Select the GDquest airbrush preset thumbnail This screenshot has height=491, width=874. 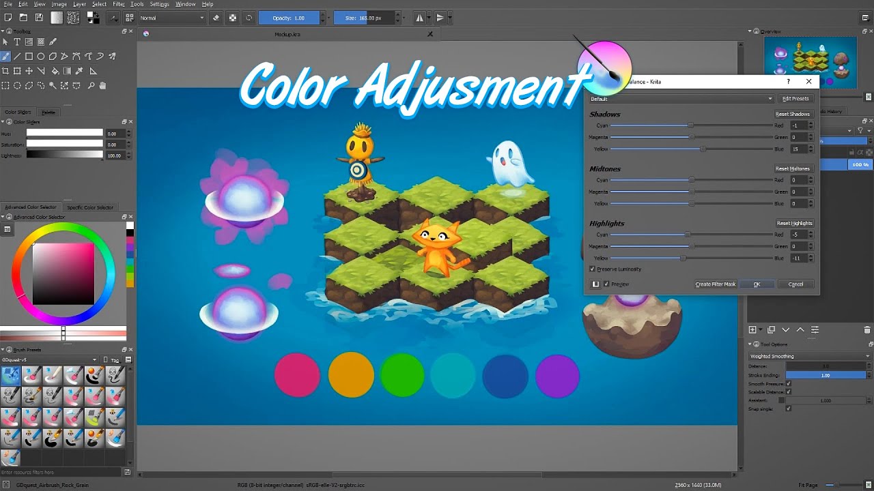11,374
